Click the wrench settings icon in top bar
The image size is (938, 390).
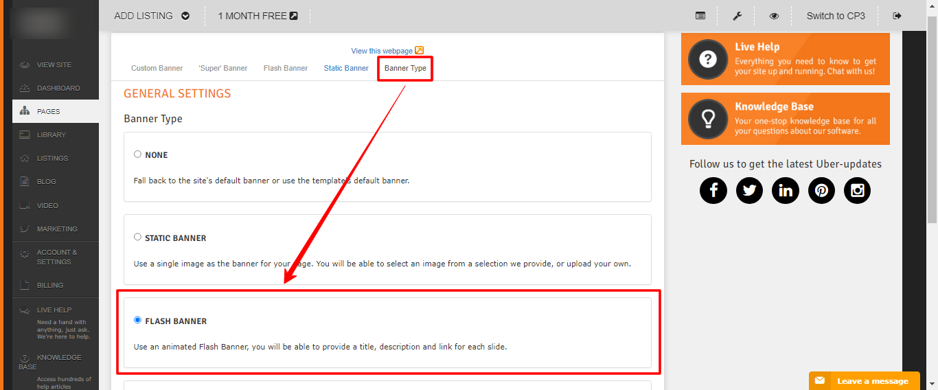(x=737, y=16)
